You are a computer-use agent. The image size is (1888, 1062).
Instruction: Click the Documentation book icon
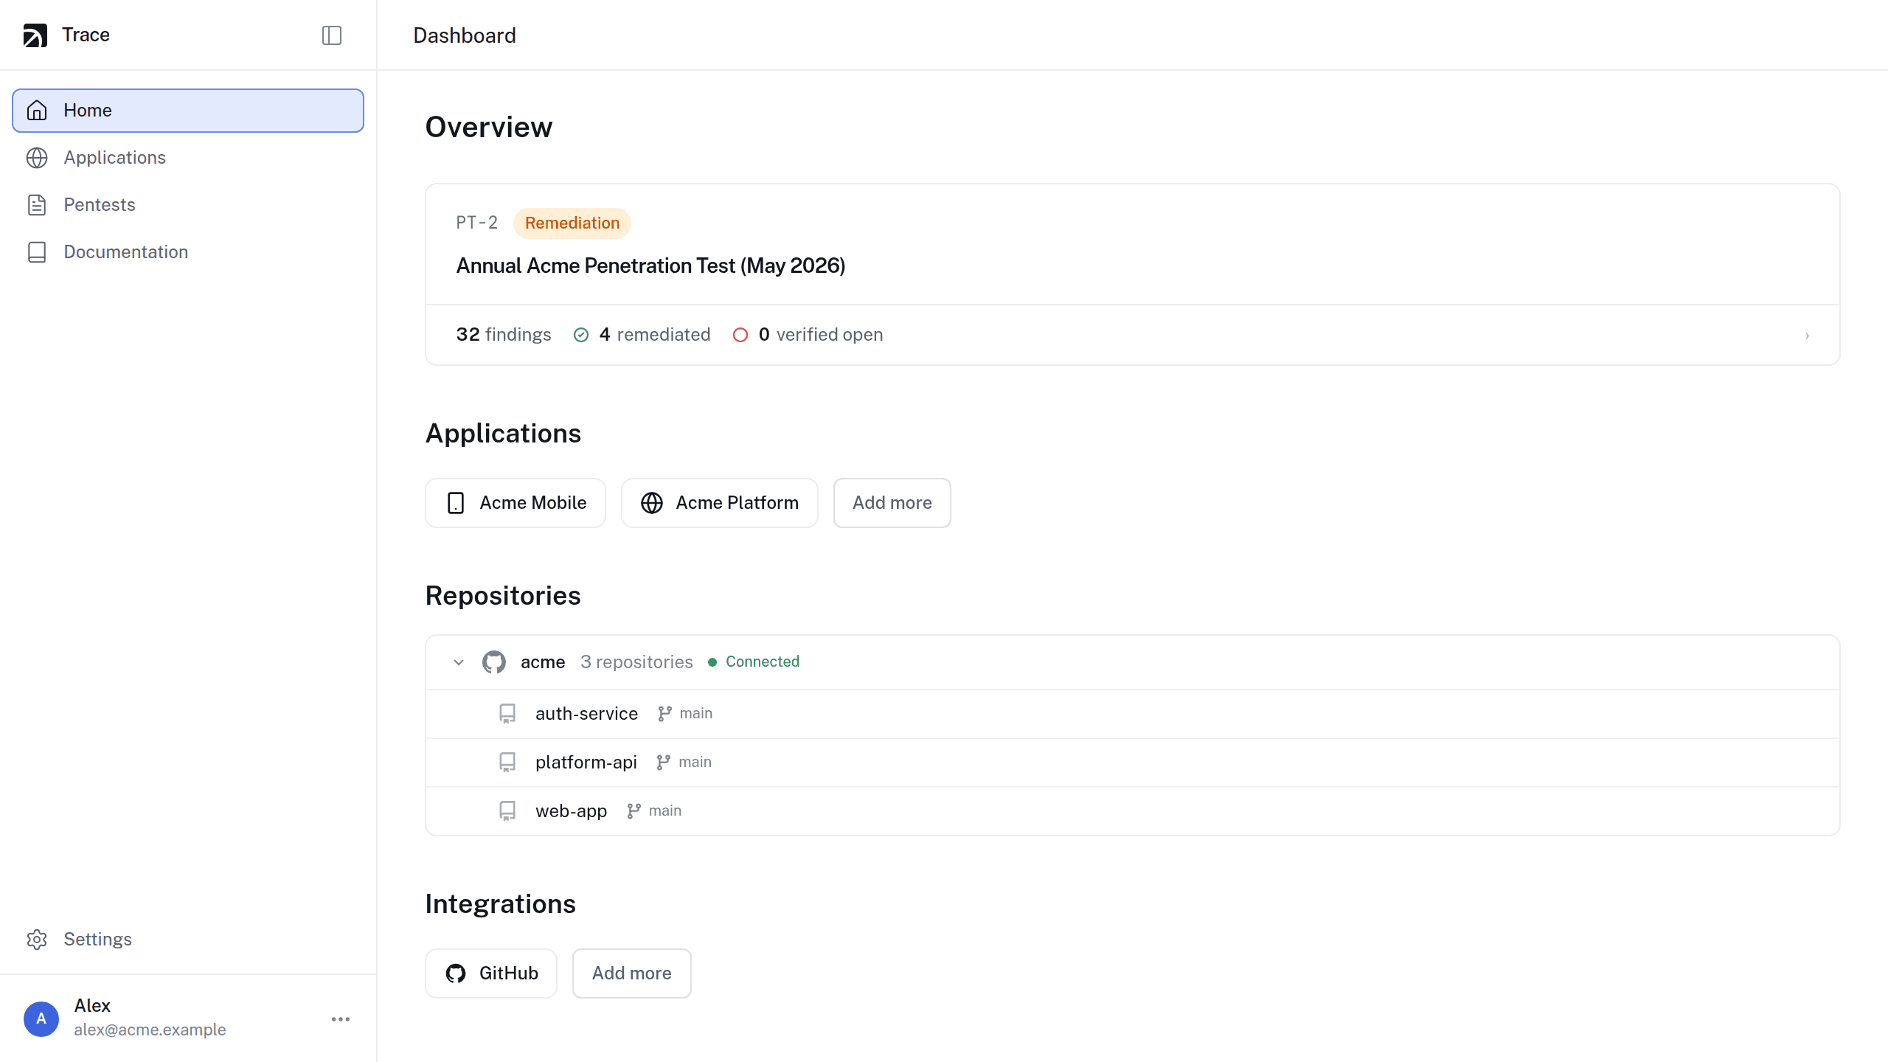(x=37, y=252)
